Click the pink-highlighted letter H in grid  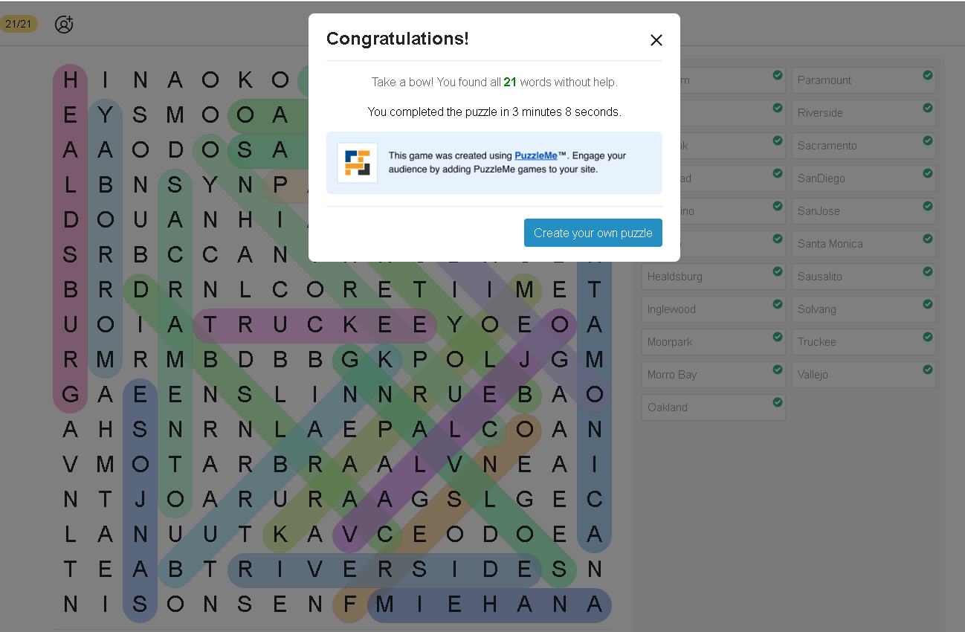[x=71, y=80]
